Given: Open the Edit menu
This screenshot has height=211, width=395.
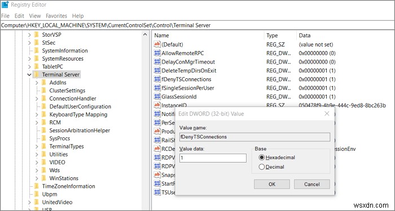Looking at the screenshot, I should (x=19, y=16).
